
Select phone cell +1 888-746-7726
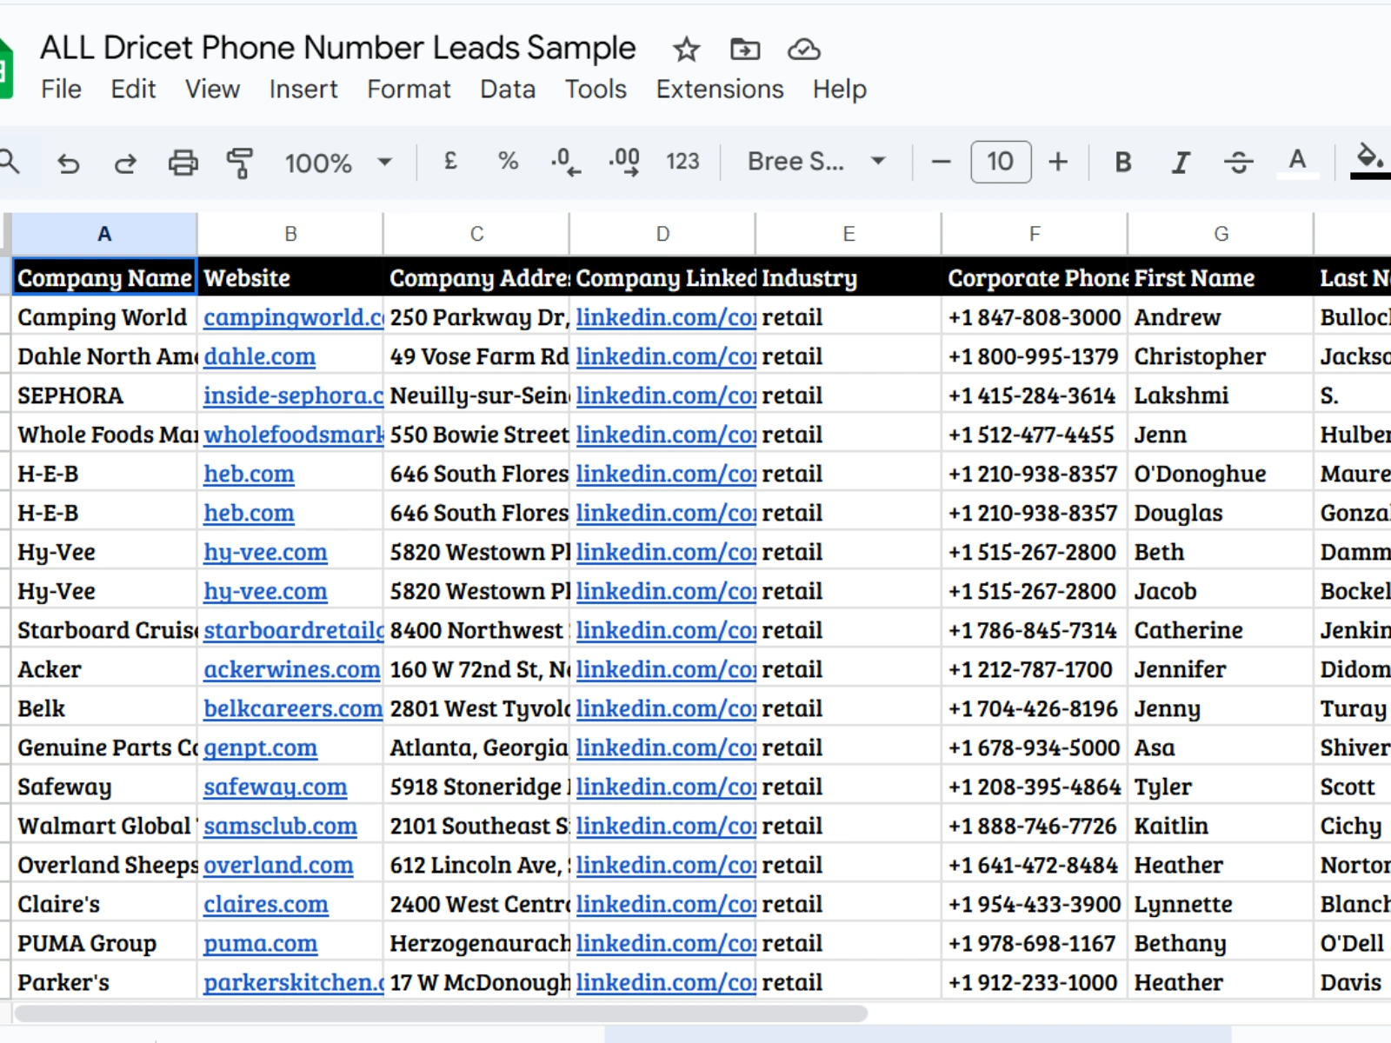1035,827
